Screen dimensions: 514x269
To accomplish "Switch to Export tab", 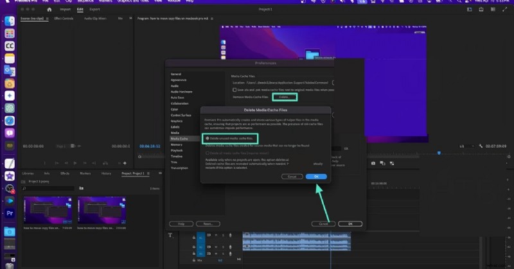I will pyautogui.click(x=94, y=10).
